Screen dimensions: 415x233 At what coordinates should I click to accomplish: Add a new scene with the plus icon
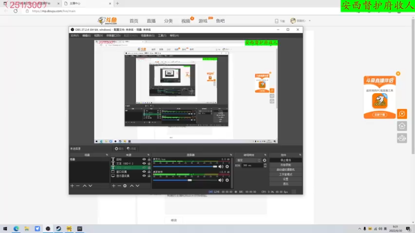click(72, 186)
